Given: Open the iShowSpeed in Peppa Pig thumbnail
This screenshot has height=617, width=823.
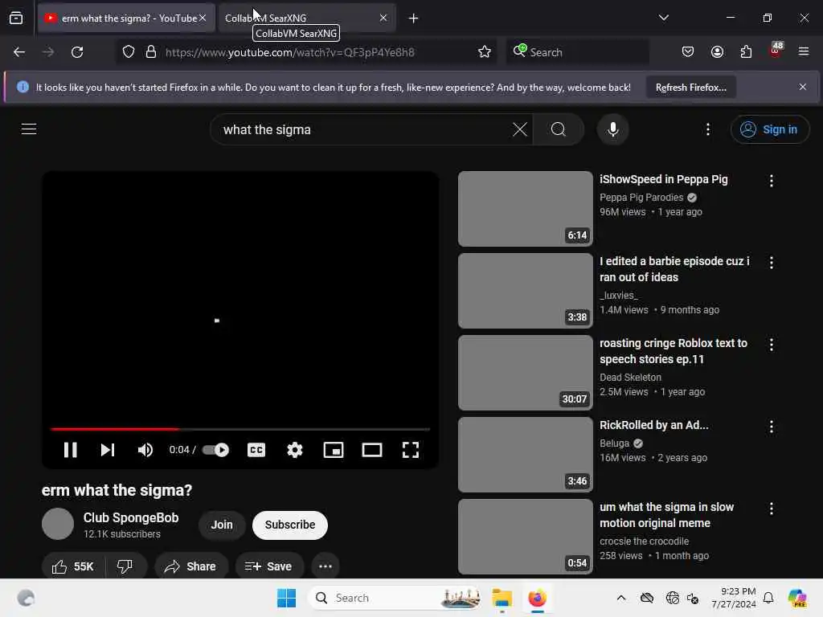Looking at the screenshot, I should tap(526, 209).
